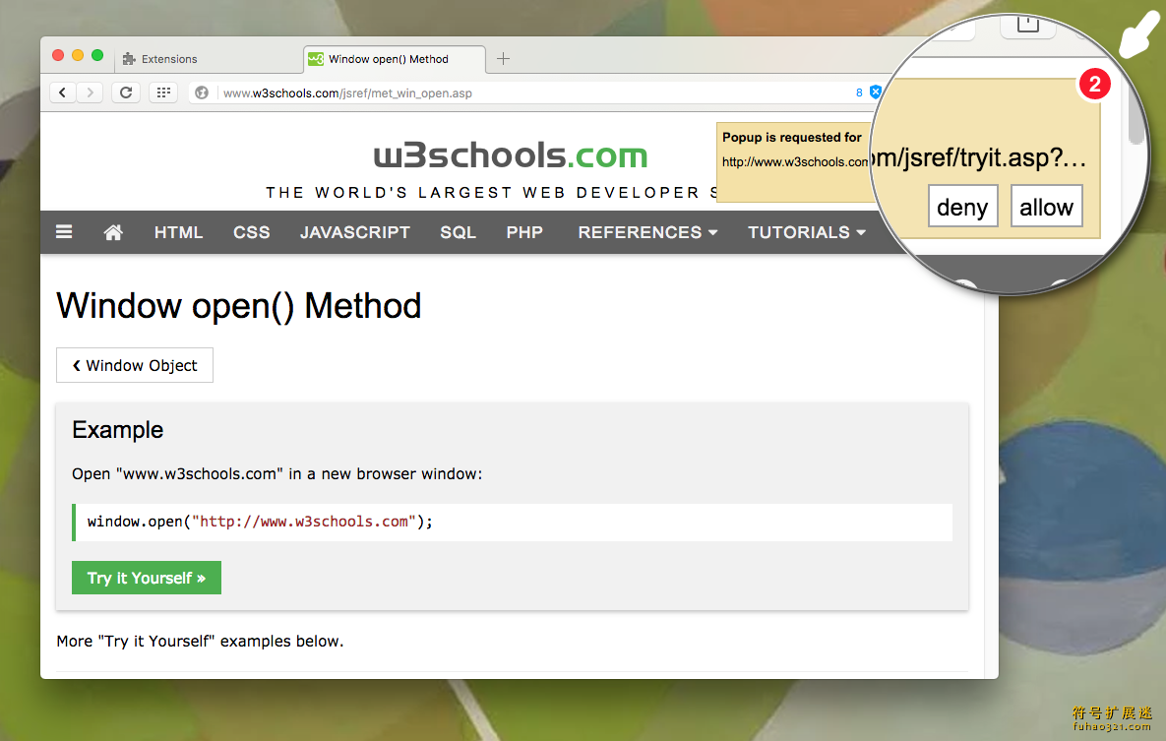Expand the REFERENCES dropdown

point(647,232)
